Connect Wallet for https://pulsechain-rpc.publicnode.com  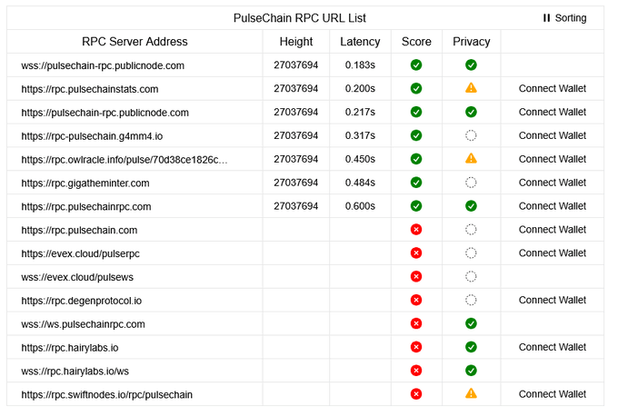tap(553, 113)
